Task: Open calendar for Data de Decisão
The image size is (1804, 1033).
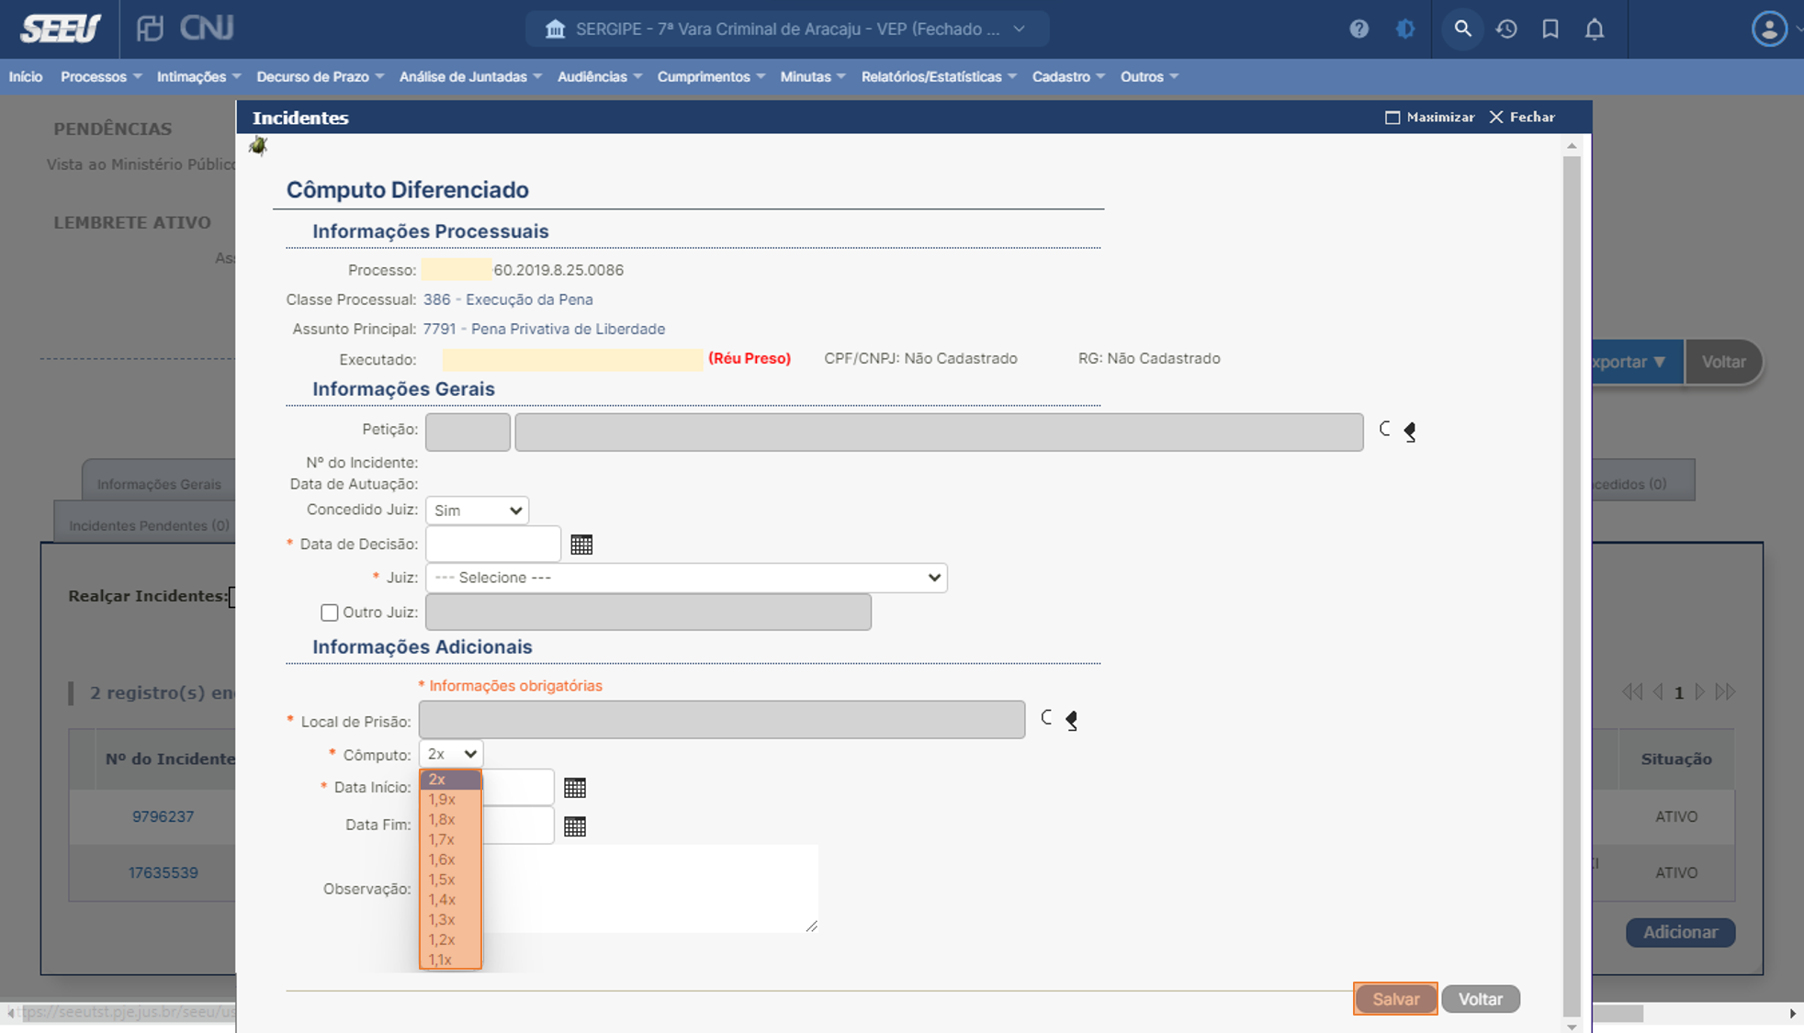Action: [581, 545]
